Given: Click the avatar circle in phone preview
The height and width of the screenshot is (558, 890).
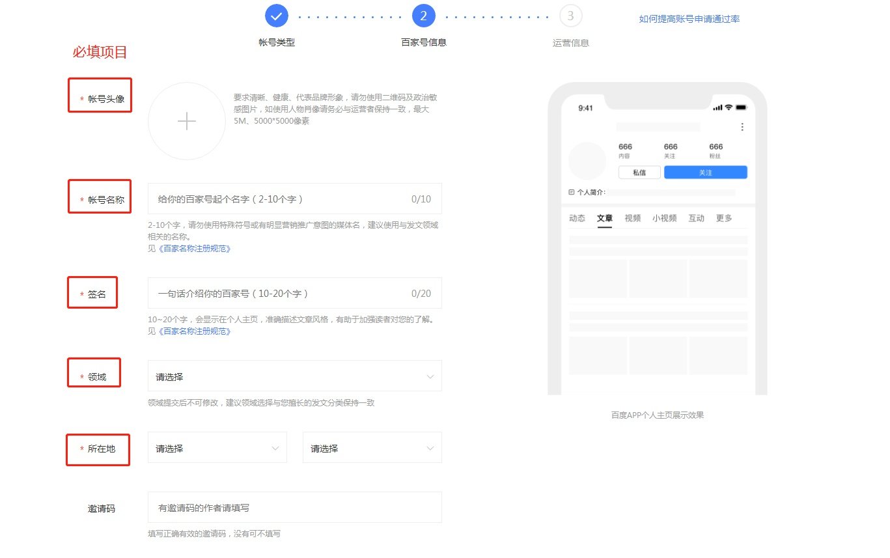Looking at the screenshot, I should 587,161.
